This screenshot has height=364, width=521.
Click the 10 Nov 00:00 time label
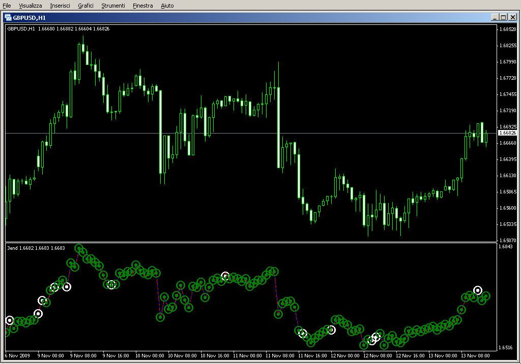(150, 356)
